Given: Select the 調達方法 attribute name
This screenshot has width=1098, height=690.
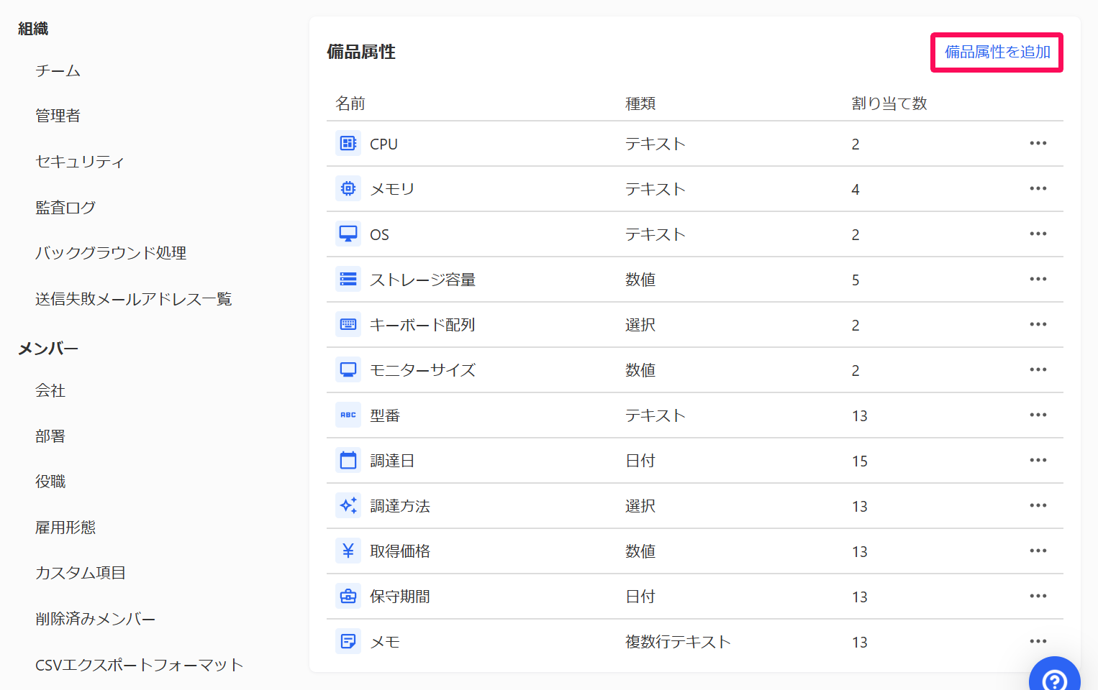Looking at the screenshot, I should point(400,506).
